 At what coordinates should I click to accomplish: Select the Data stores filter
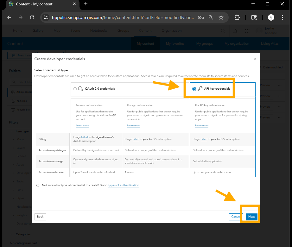[x=24, y=224]
